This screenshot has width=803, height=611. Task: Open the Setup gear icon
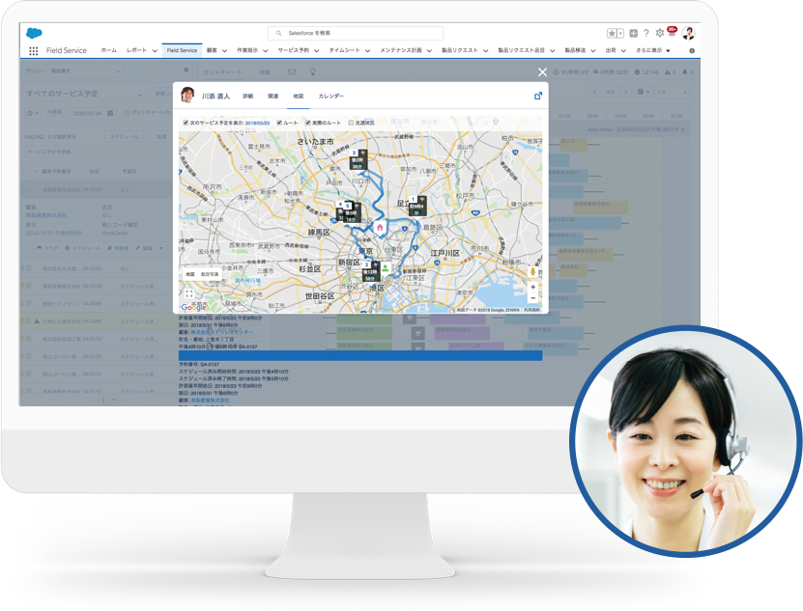tap(660, 33)
